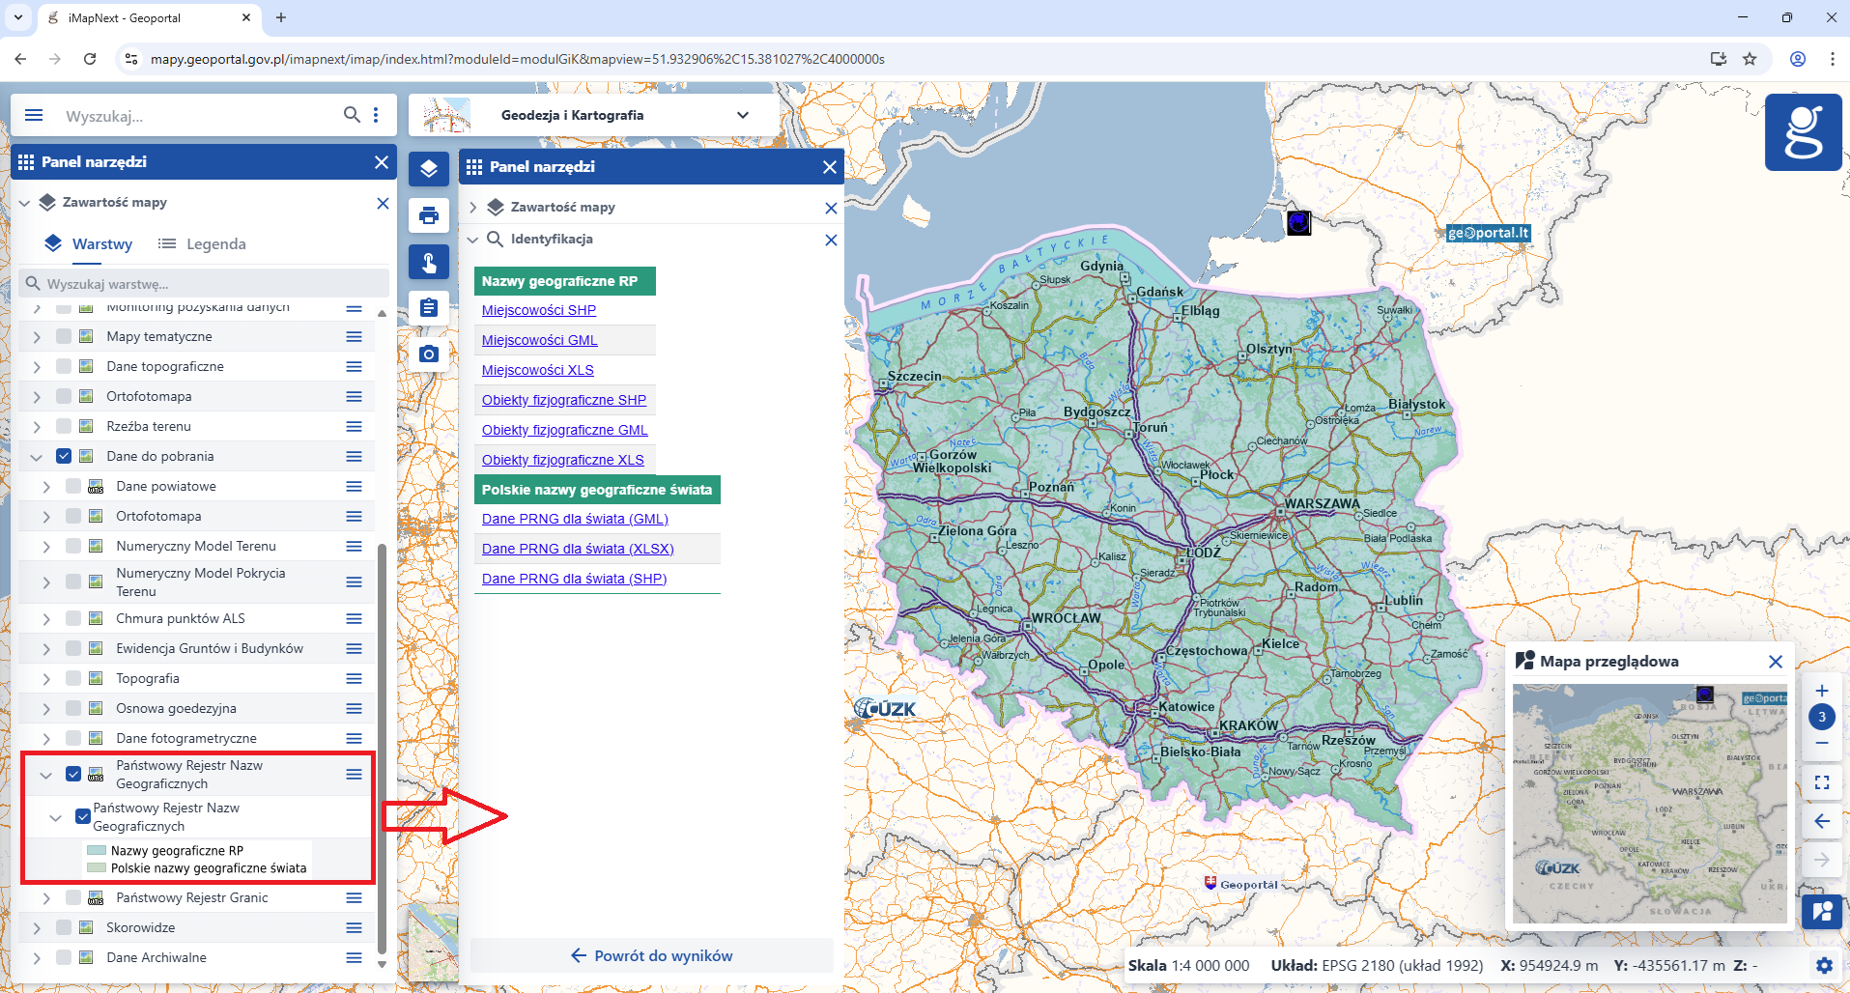The height and width of the screenshot is (993, 1850).
Task: Select the print tool icon
Action: pyautogui.click(x=429, y=215)
